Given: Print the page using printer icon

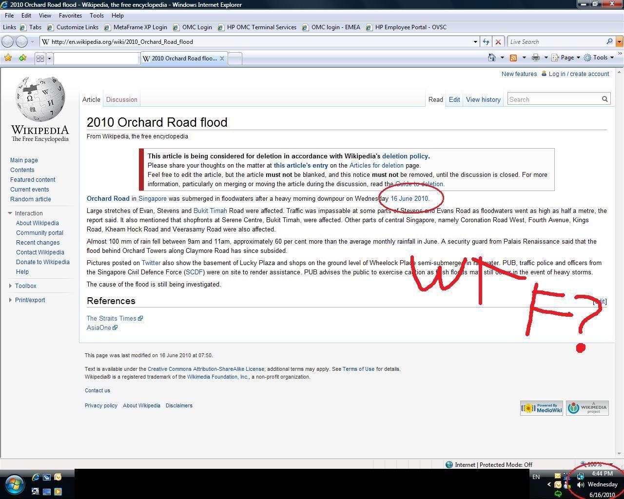Looking at the screenshot, I should click(536, 58).
